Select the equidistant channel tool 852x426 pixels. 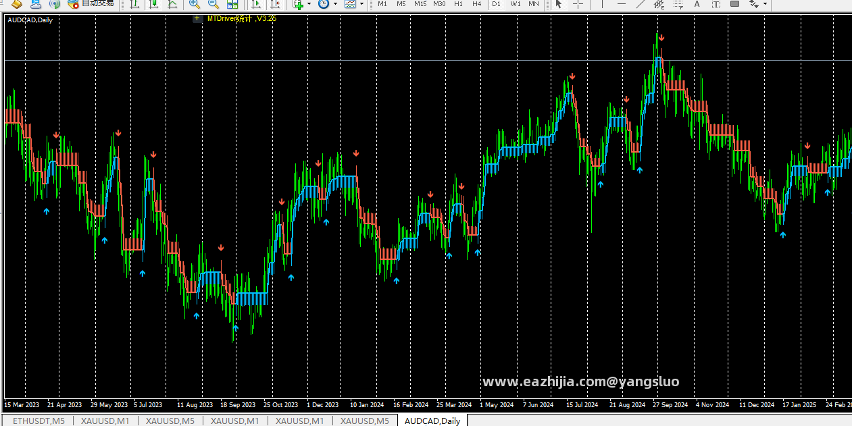(659, 4)
